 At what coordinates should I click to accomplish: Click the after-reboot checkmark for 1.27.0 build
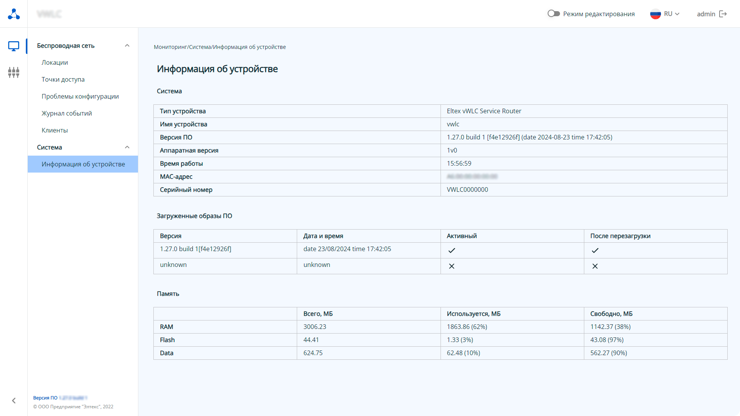click(595, 250)
